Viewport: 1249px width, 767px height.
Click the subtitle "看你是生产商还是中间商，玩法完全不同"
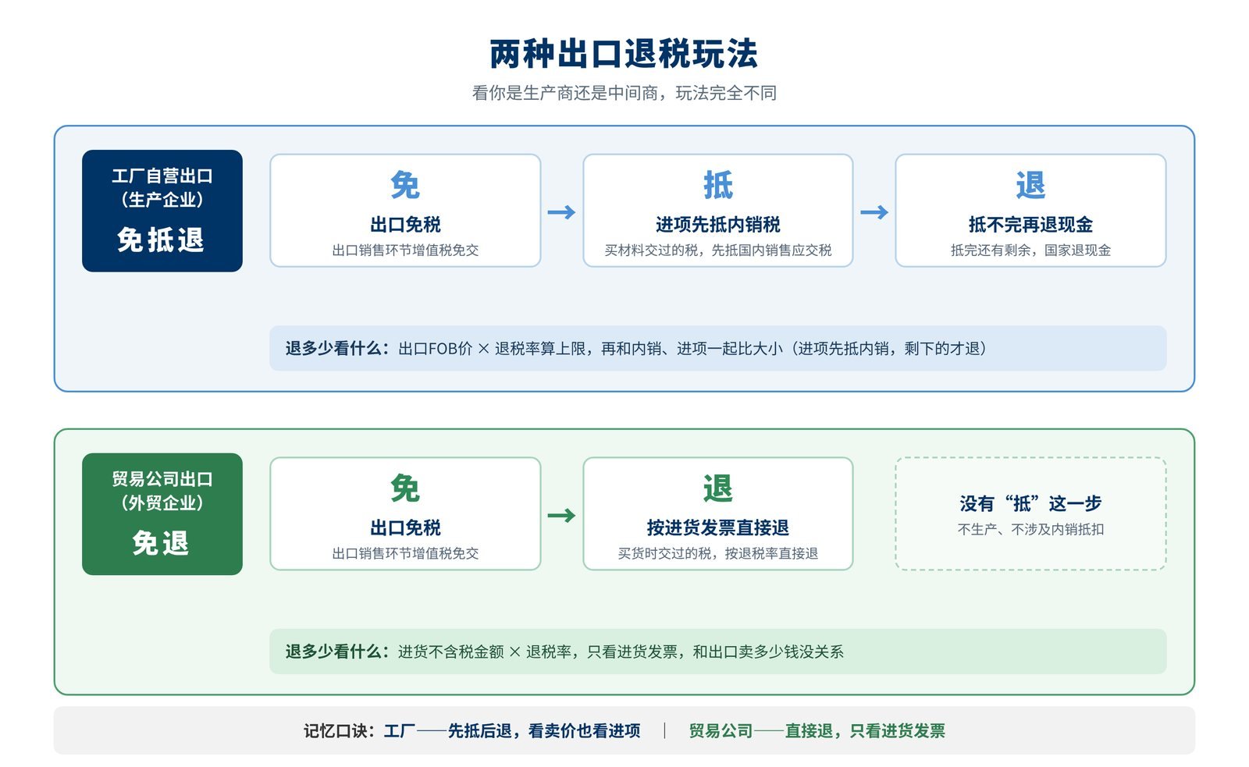(x=624, y=93)
